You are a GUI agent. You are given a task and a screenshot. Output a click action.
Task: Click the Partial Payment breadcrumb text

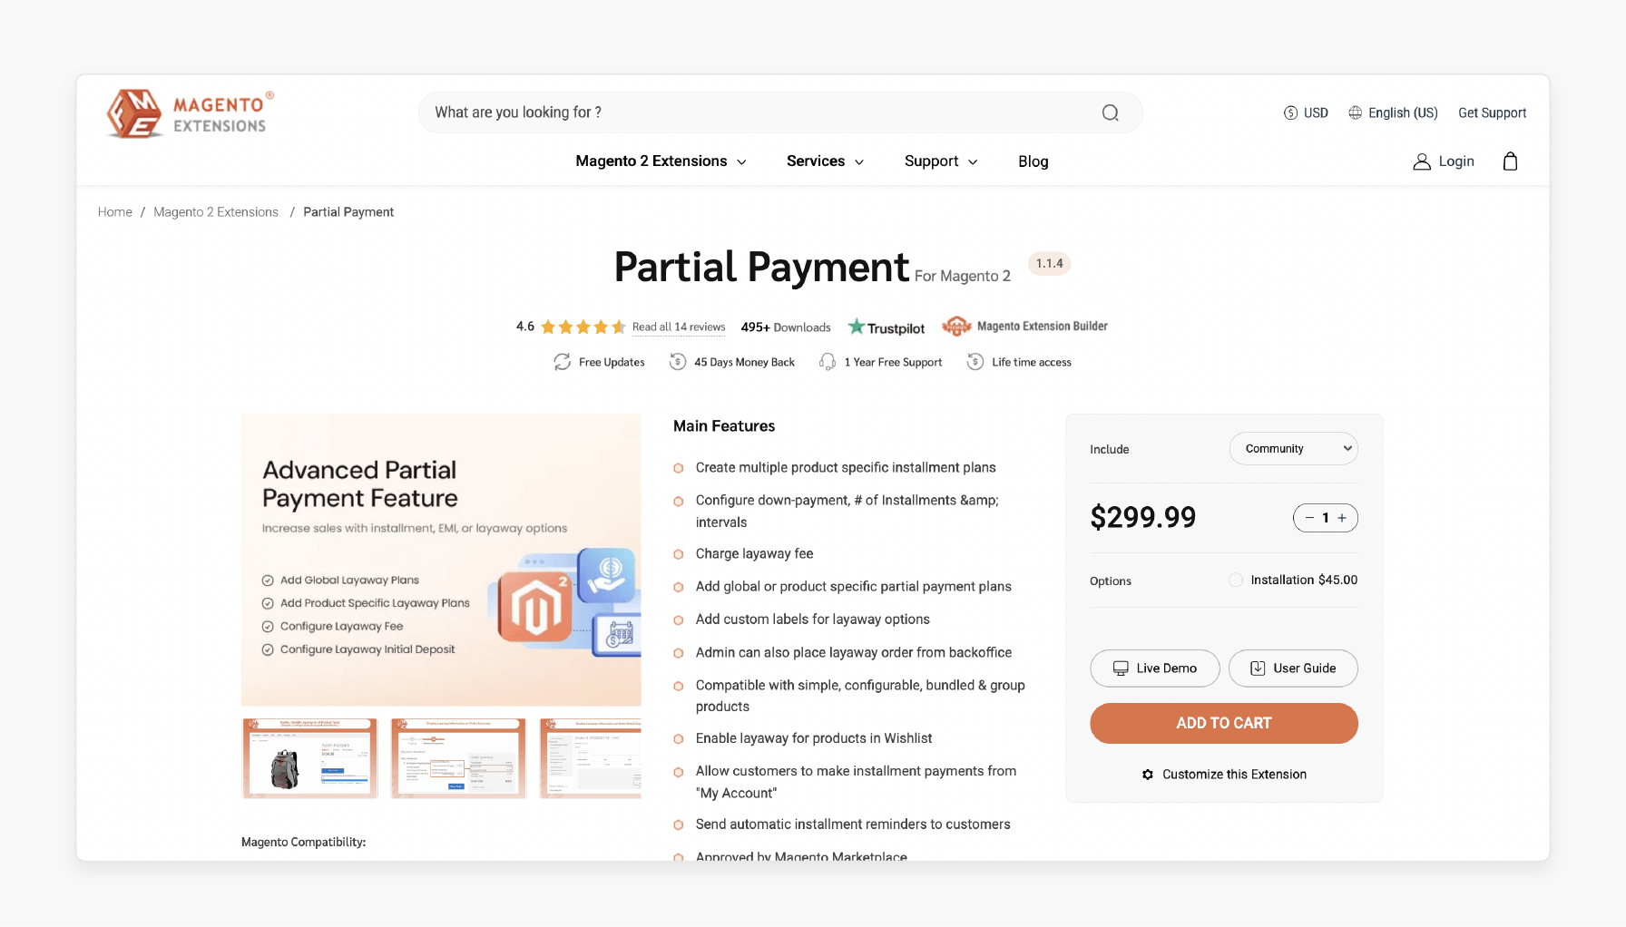(348, 212)
